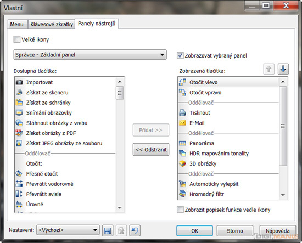302x243 pixels.
Task: Select the Panoráma icon
Action: click(x=182, y=143)
